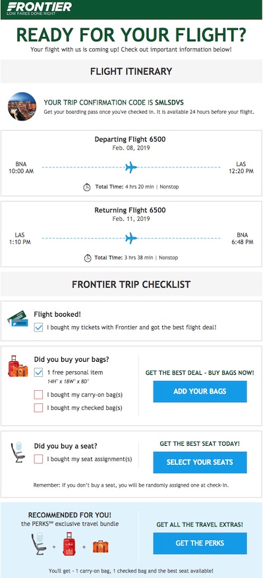Viewport: 263px width, 578px height.
Task: Click the Frontier logo in header
Action: [x=40, y=9]
